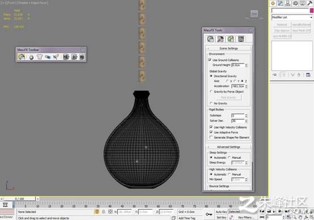
Task: Select the No Gravity radio option
Action: [x=211, y=103]
